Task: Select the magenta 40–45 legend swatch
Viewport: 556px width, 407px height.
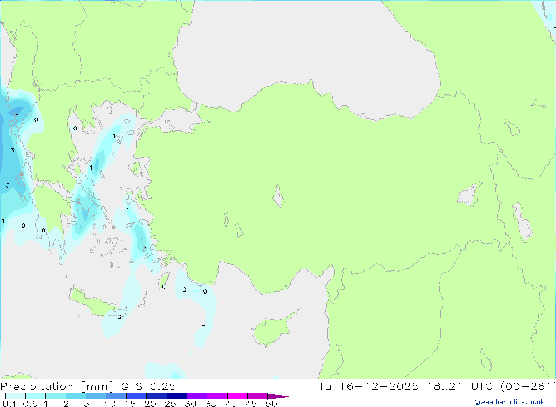Action: 237,396
